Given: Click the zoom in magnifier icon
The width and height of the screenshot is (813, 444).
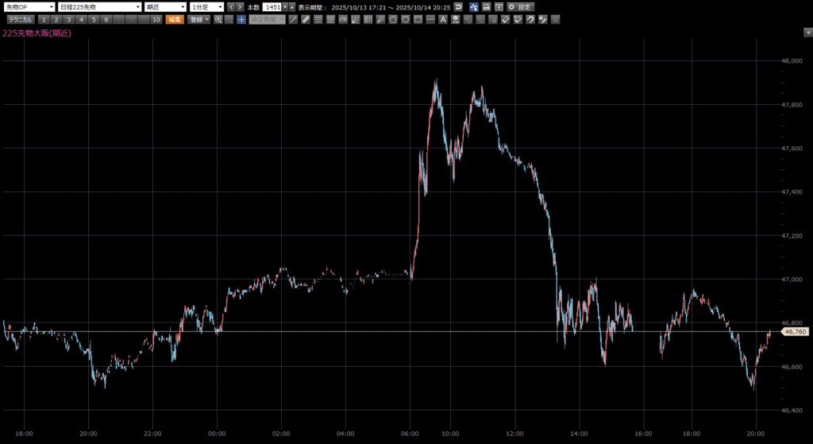Looking at the screenshot, I should click(x=218, y=19).
